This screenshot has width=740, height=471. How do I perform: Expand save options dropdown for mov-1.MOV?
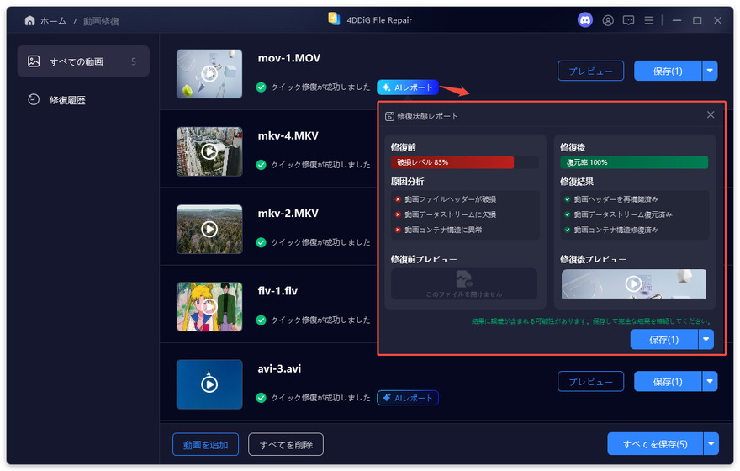point(710,71)
